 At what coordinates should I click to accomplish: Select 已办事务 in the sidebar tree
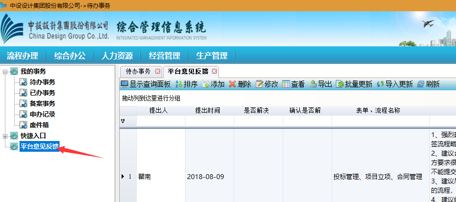pos(42,93)
